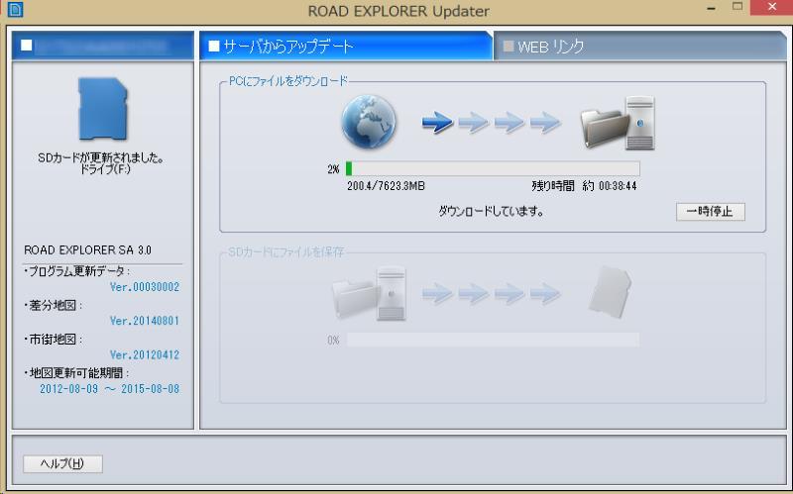This screenshot has height=494, width=793.
Task: Click the globe server icon
Action: click(x=369, y=122)
